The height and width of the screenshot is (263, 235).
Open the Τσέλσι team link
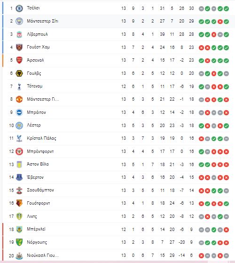[33, 8]
